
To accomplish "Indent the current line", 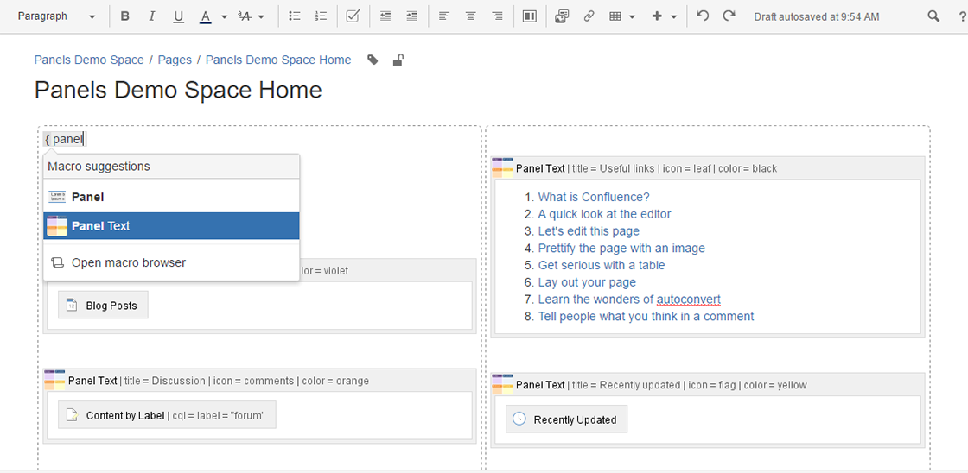I will [x=411, y=16].
